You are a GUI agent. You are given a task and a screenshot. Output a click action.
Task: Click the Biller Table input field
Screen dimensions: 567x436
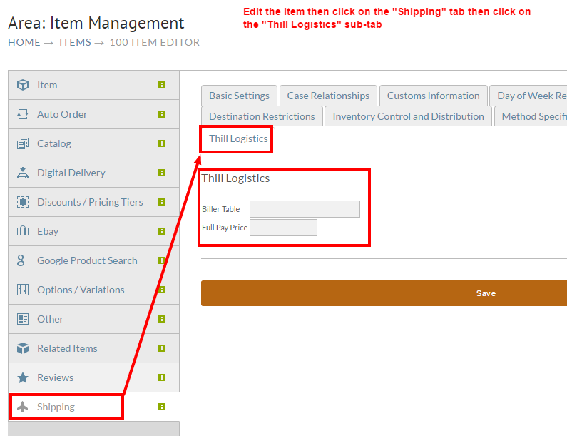305,209
